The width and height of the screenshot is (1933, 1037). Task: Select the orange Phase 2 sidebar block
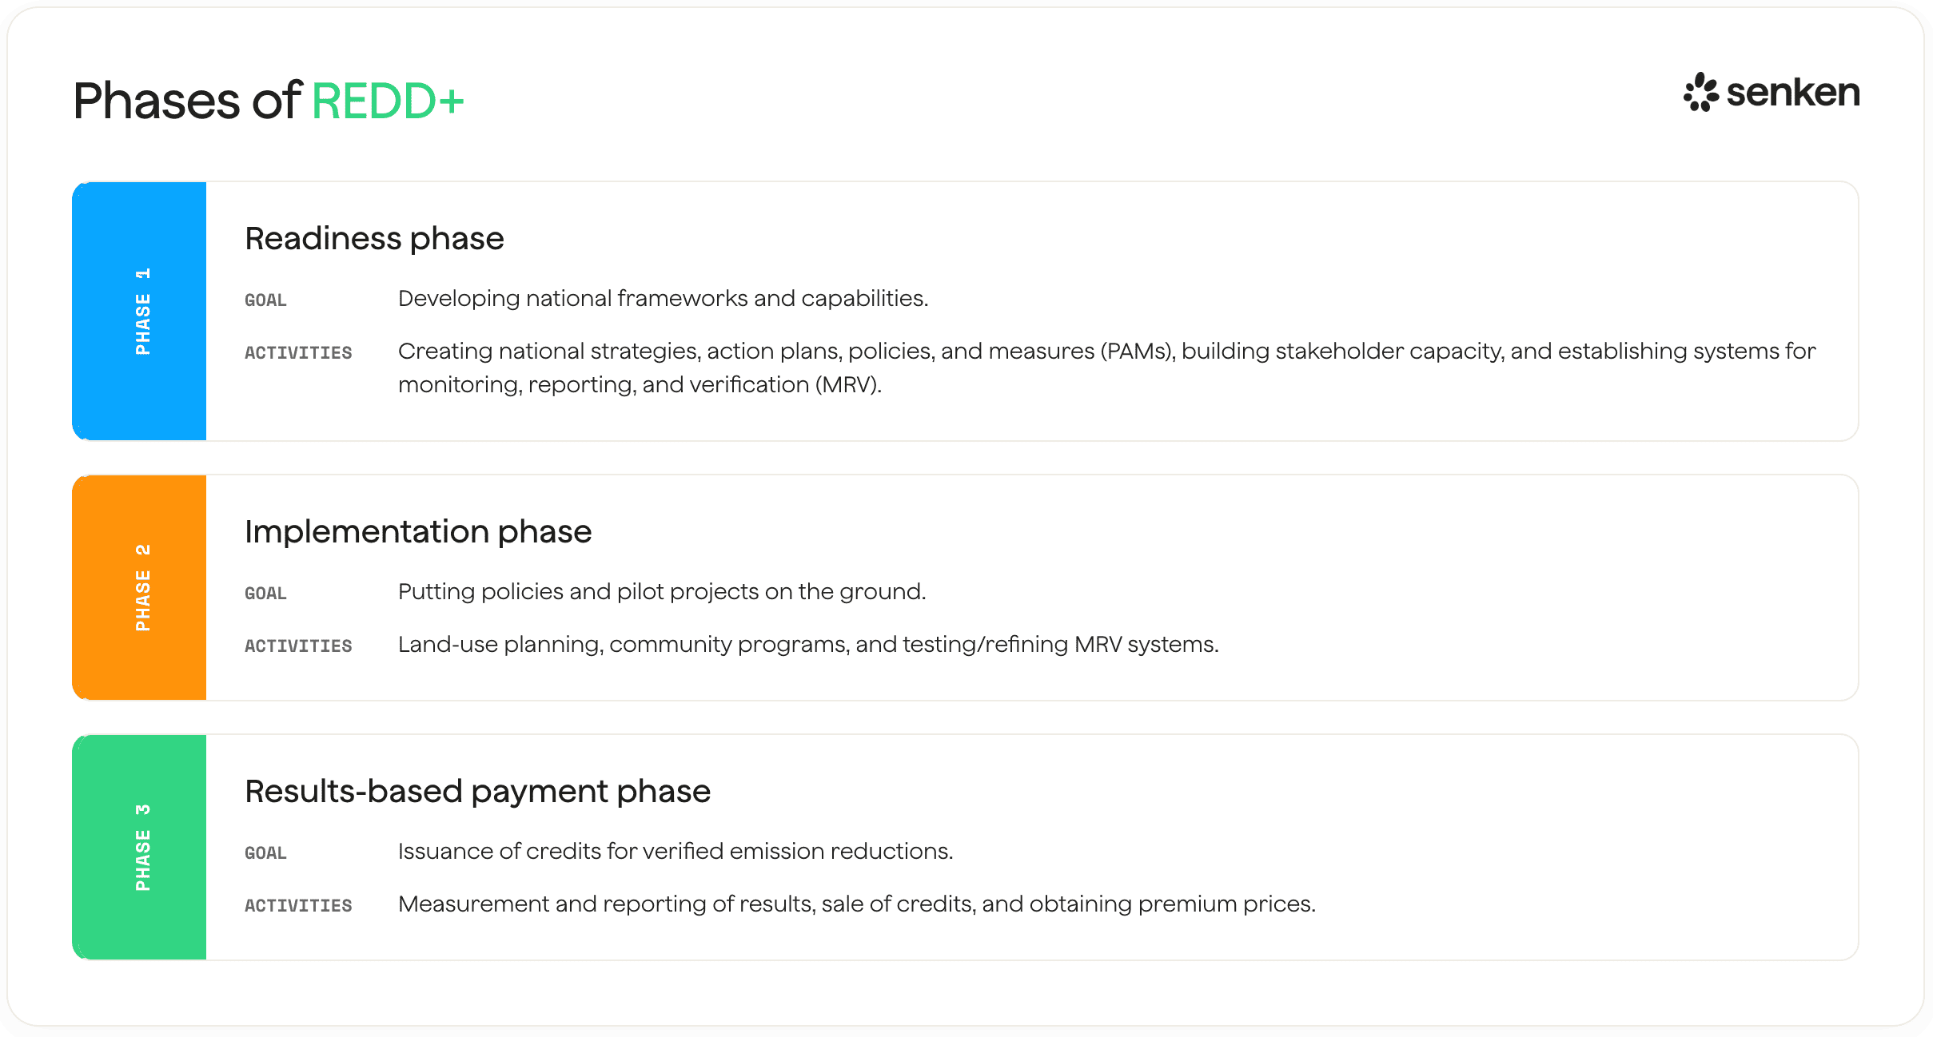point(139,587)
